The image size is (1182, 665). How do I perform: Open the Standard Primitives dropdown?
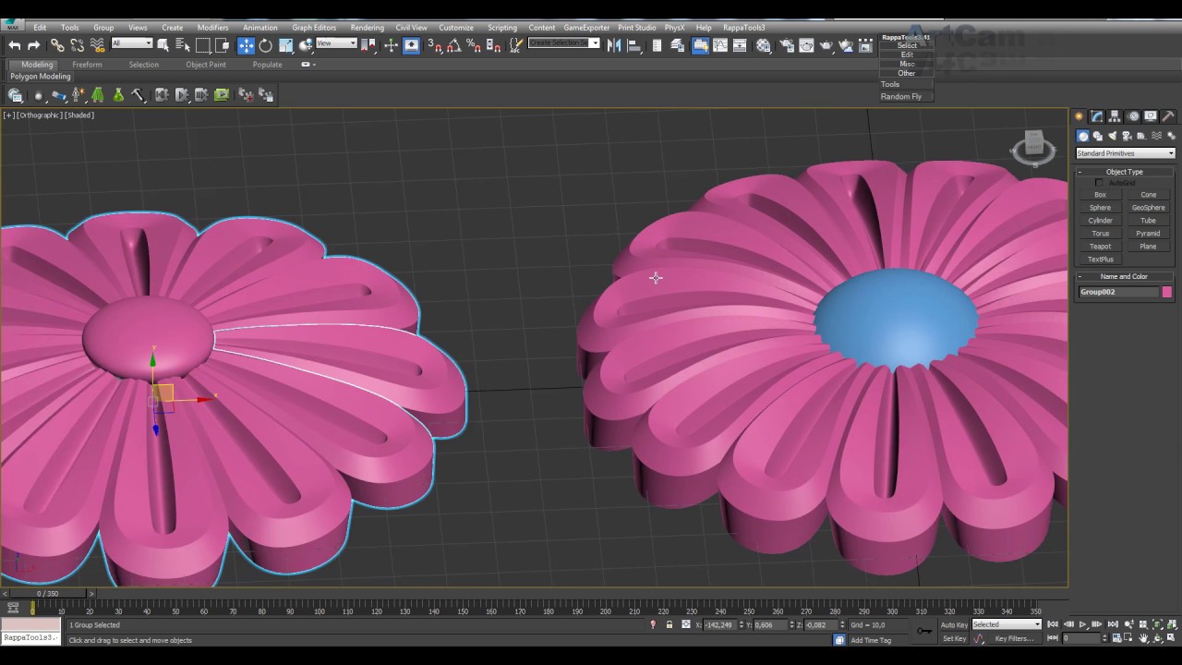tap(1125, 153)
